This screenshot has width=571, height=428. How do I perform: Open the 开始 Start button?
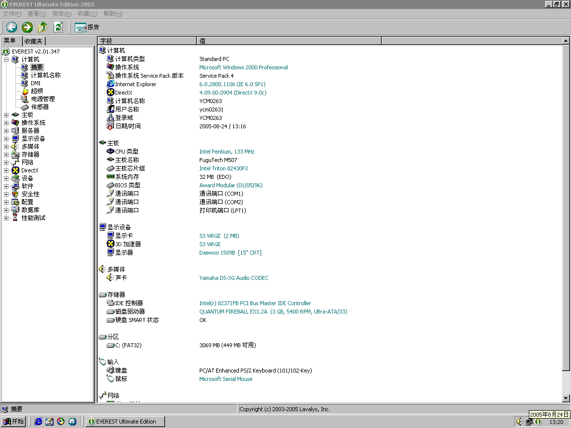coord(13,422)
